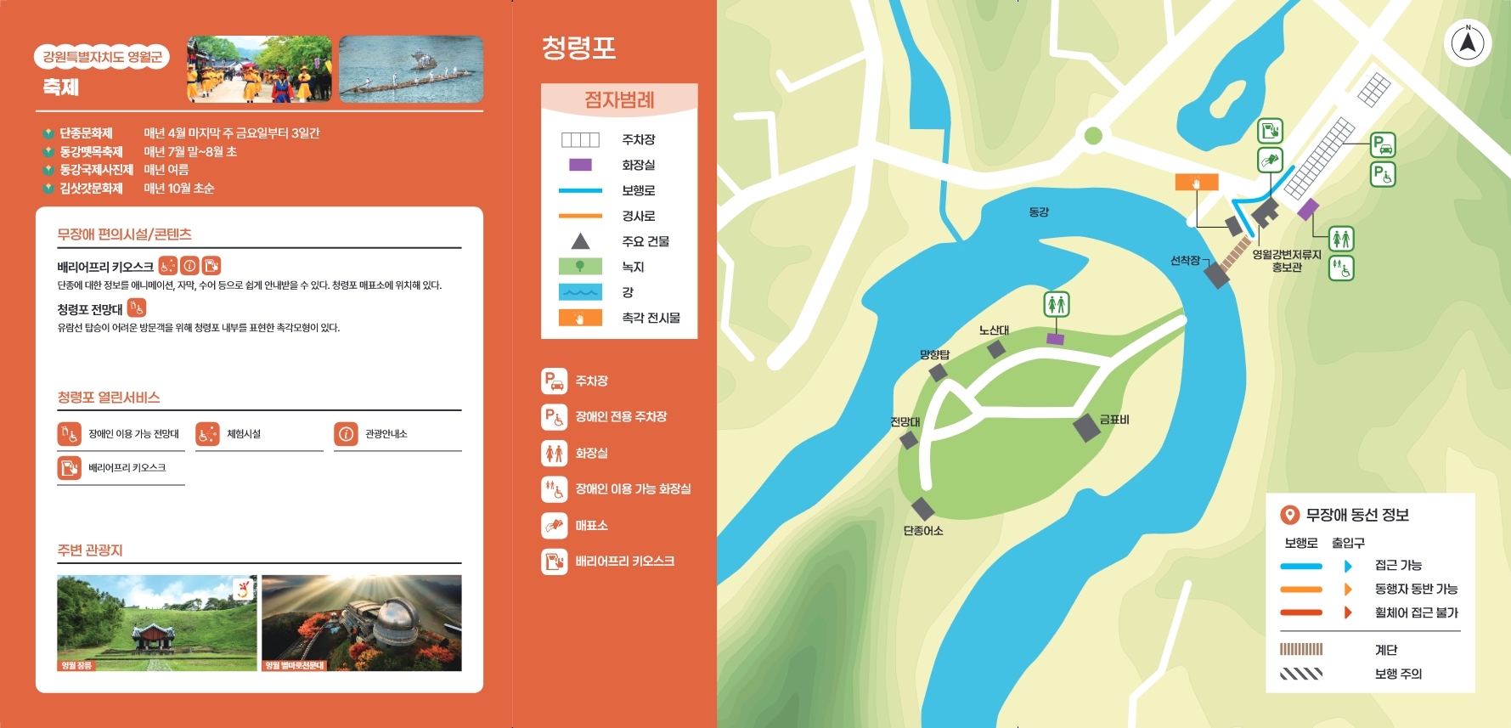Select the green 녹지 swatch in 점자범례
1511x728 pixels.
[580, 267]
